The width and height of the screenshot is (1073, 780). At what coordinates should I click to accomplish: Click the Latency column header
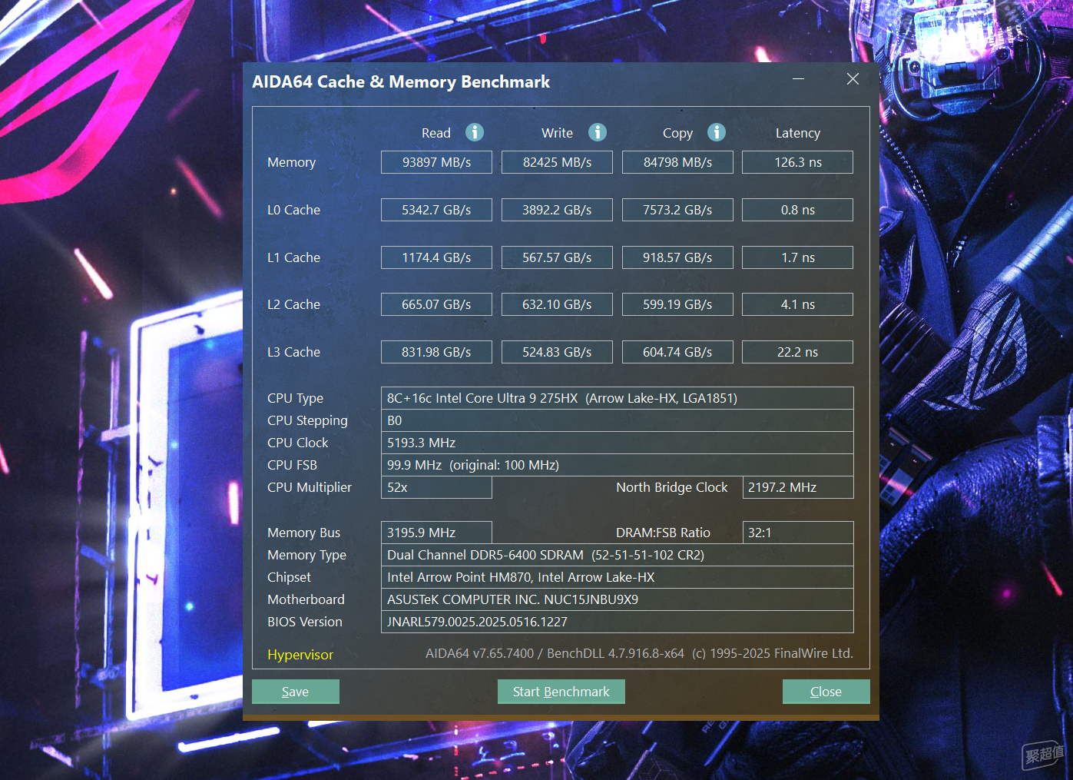click(x=798, y=133)
